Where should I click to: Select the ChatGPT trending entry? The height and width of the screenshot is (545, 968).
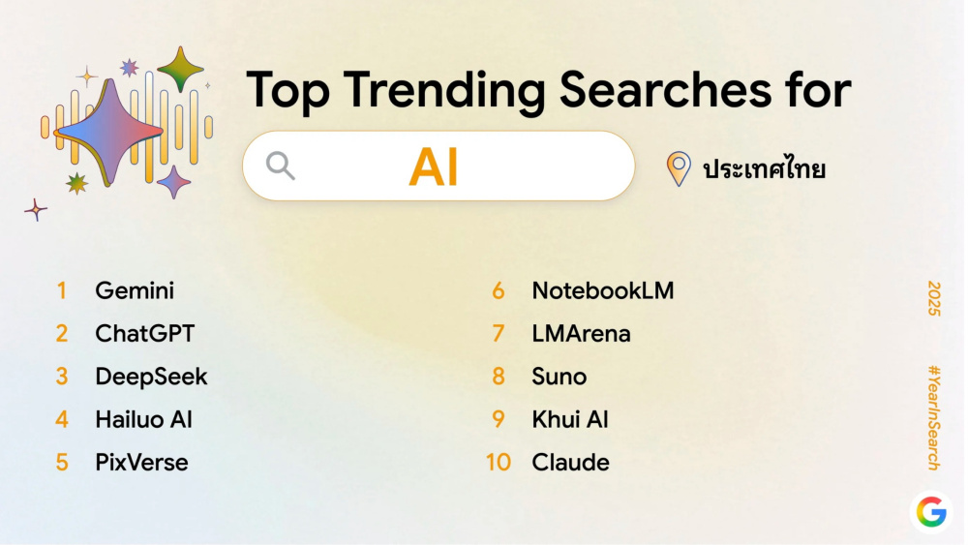click(144, 334)
